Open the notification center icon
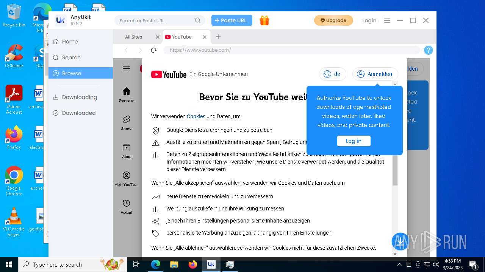The height and width of the screenshot is (272, 485). pos(473,264)
